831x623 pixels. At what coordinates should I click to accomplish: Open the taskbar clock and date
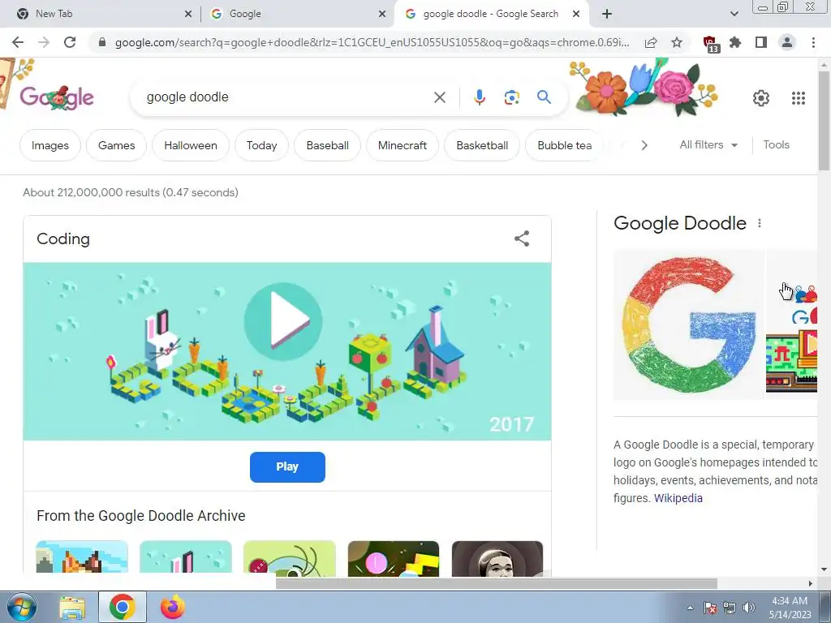(x=790, y=608)
